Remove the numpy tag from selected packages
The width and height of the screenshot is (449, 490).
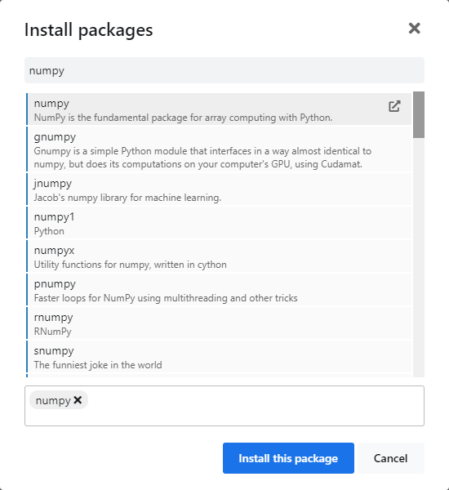coord(78,400)
